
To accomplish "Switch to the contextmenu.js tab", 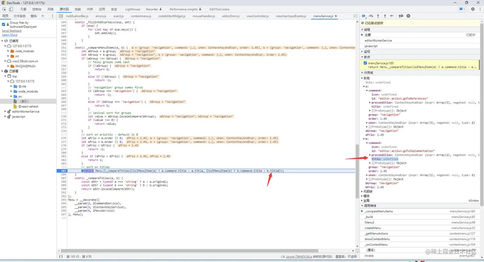I will 141,16.
